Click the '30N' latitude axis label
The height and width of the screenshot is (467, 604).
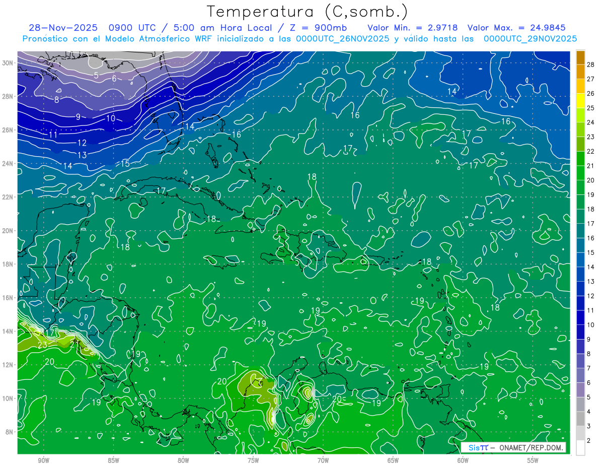8,63
